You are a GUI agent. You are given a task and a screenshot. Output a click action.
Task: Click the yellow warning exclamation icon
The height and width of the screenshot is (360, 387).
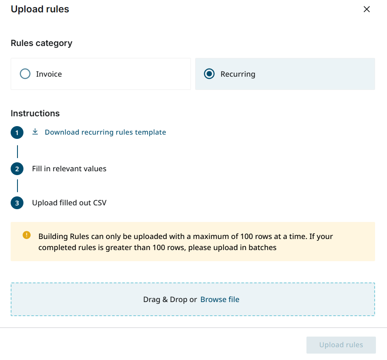coord(27,235)
